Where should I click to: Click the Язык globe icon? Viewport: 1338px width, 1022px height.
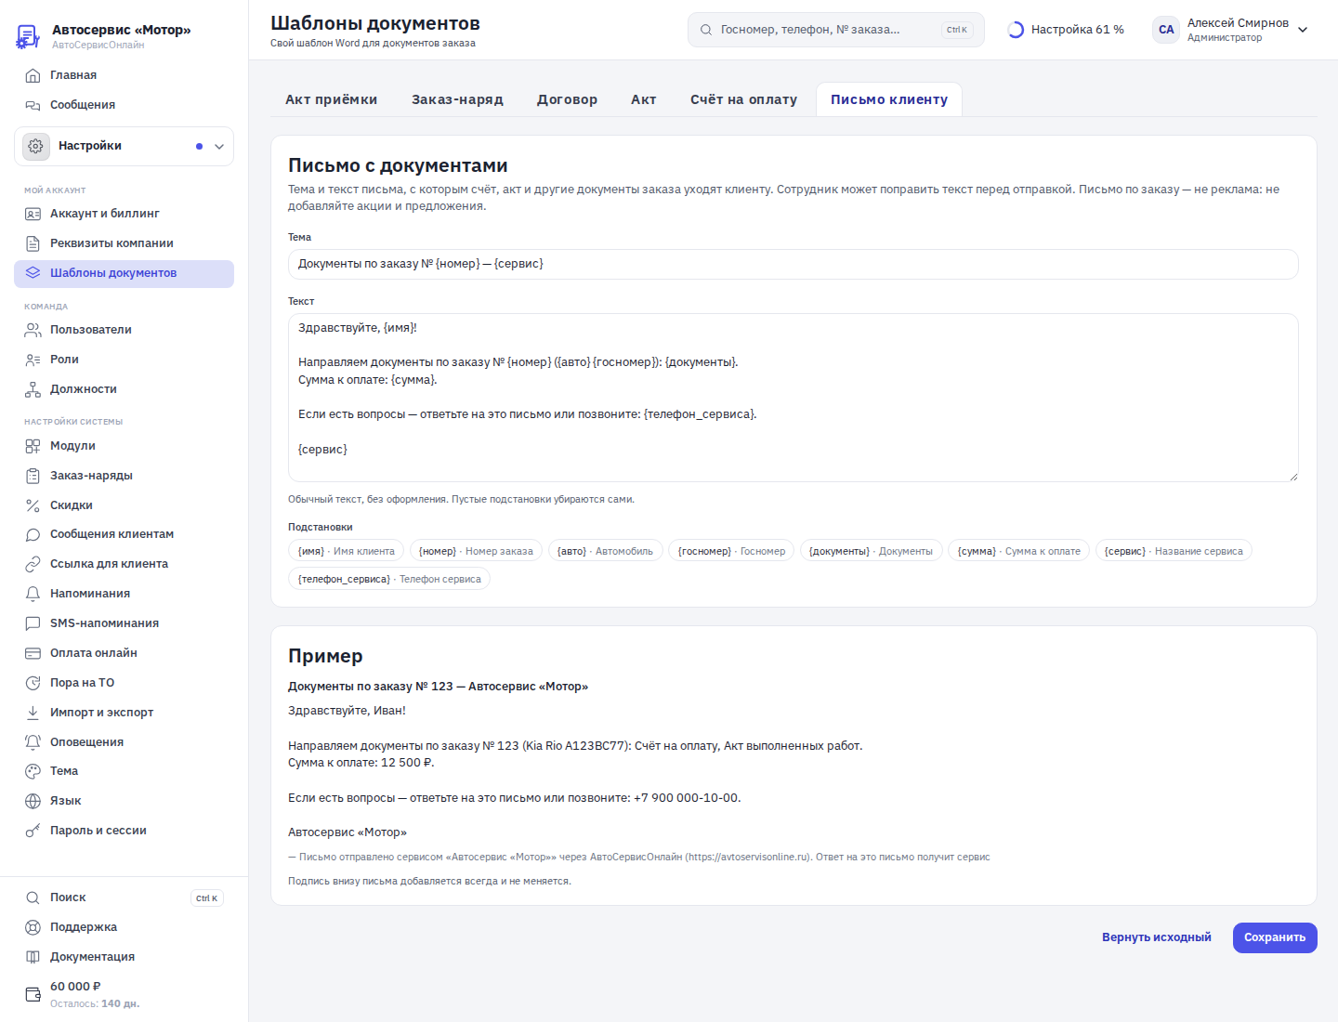[x=33, y=801]
